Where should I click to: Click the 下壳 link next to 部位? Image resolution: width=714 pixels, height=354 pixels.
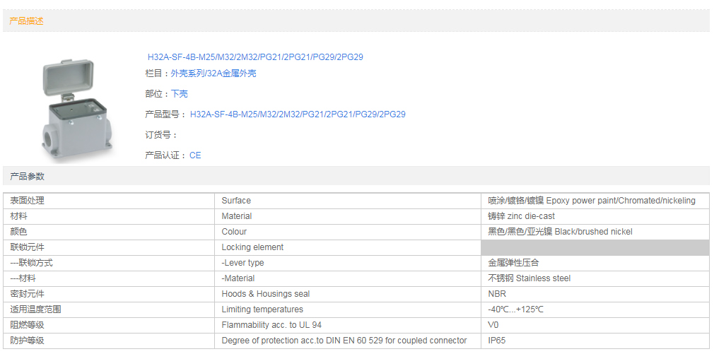179,94
